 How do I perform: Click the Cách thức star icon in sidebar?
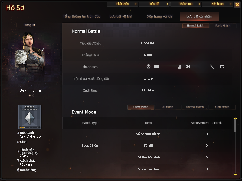(18, 160)
